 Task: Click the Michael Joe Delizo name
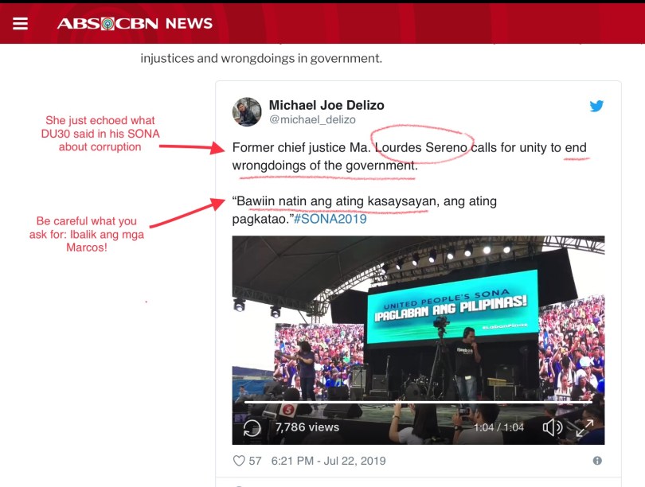(x=326, y=105)
